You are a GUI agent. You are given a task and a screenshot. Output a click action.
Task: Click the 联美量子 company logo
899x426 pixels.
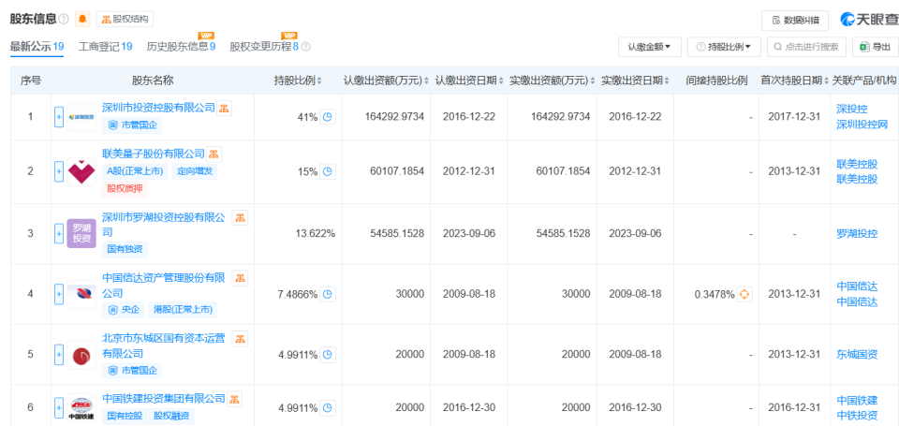click(81, 171)
